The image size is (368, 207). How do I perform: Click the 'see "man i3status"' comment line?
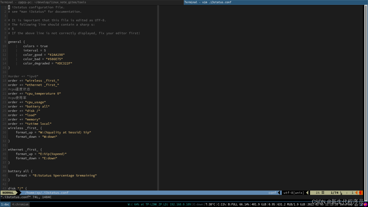point(45,12)
